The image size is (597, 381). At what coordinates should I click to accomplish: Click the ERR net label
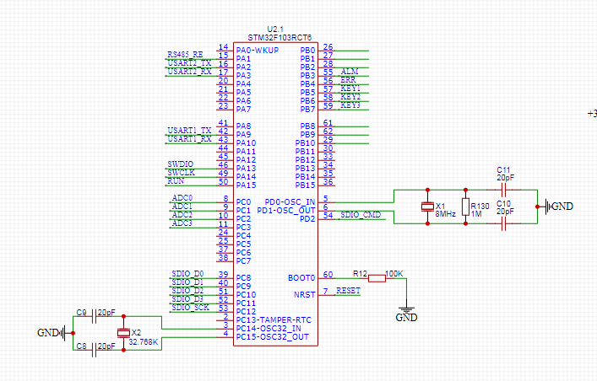tap(348, 80)
